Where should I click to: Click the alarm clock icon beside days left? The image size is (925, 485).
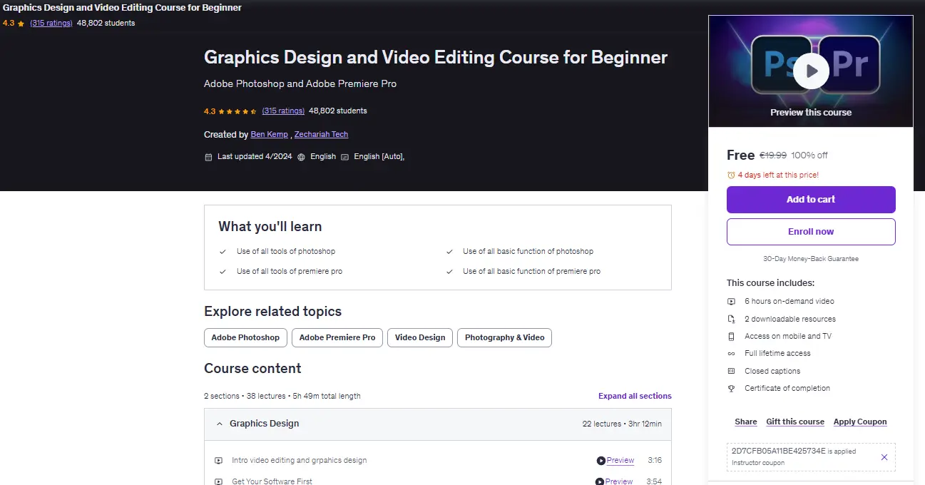click(x=731, y=175)
